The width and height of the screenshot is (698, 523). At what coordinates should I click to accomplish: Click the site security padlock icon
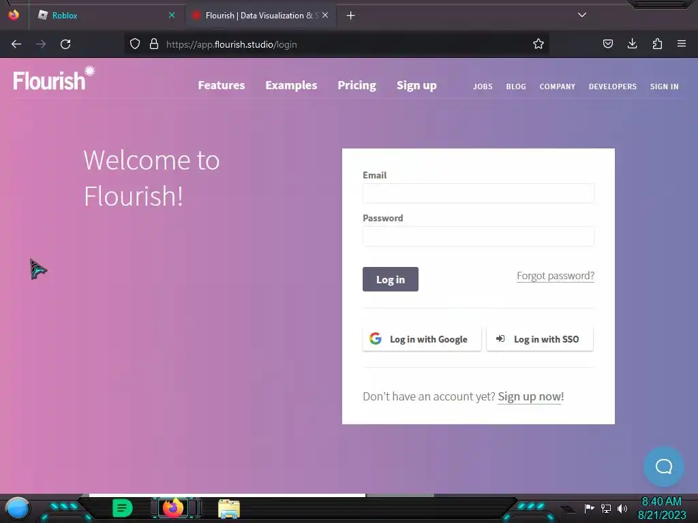(x=154, y=44)
